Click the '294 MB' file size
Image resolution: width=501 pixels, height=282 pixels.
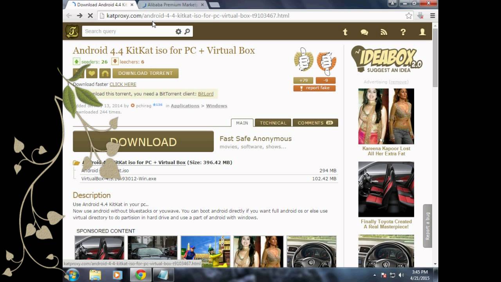[328, 171]
